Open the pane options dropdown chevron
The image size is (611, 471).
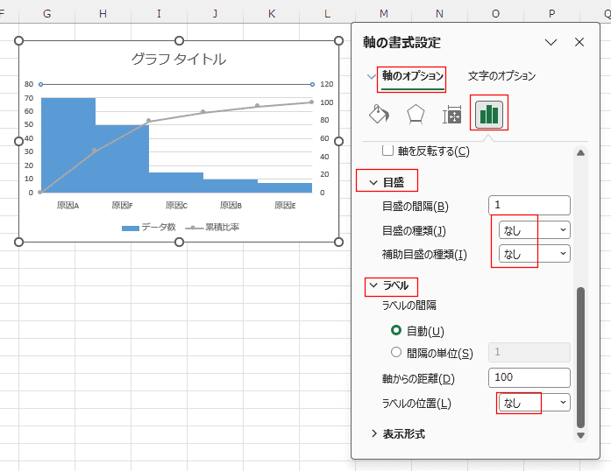(x=551, y=42)
